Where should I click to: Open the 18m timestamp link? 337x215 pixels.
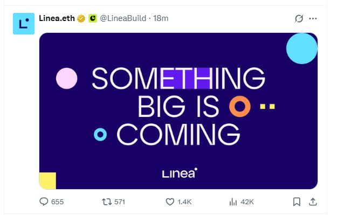[x=161, y=18]
